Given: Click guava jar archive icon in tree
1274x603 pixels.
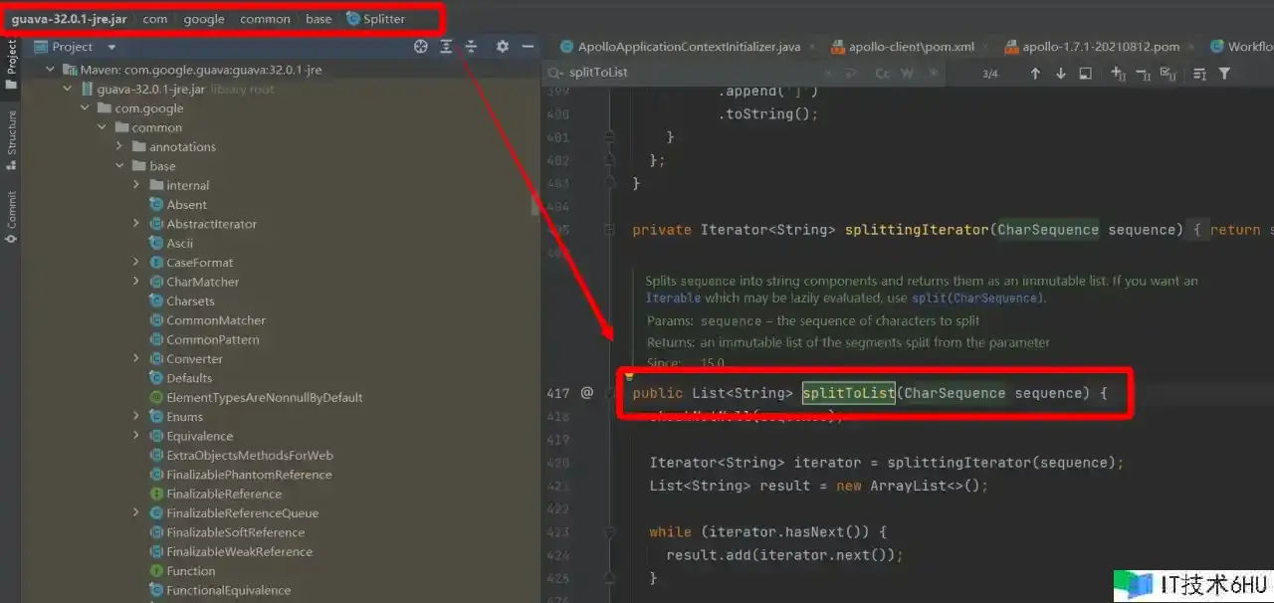Looking at the screenshot, I should click(88, 90).
